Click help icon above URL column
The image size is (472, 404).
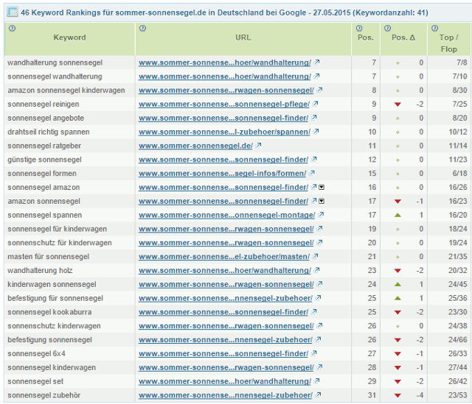[x=142, y=28]
